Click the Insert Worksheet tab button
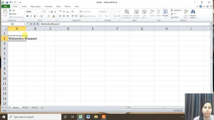214x120 pixels. click(x=42, y=108)
